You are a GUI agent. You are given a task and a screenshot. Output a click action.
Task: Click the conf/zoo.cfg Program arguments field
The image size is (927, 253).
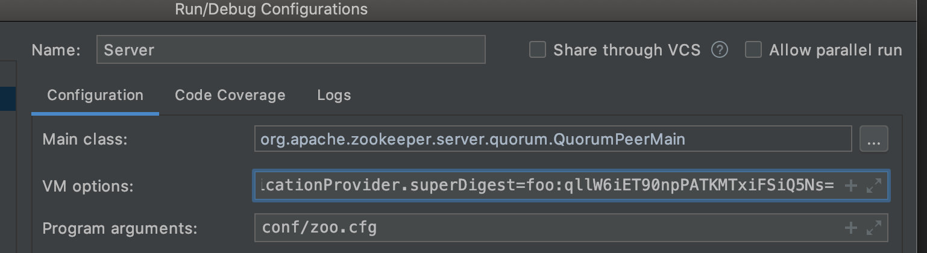[571, 228]
